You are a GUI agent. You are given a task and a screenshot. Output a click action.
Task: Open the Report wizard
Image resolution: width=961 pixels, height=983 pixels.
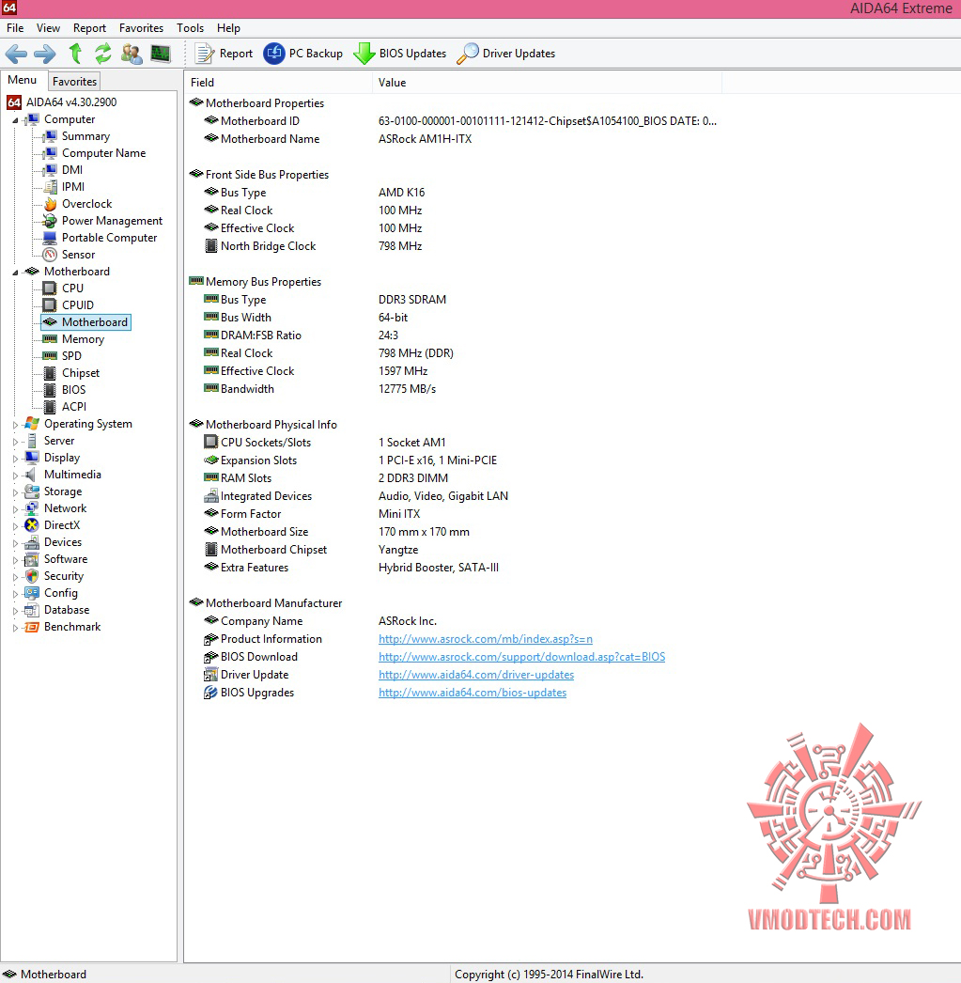(x=224, y=54)
